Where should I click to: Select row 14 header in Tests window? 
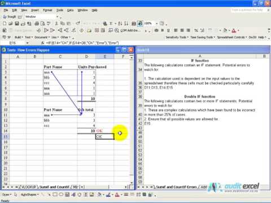tap(6, 131)
